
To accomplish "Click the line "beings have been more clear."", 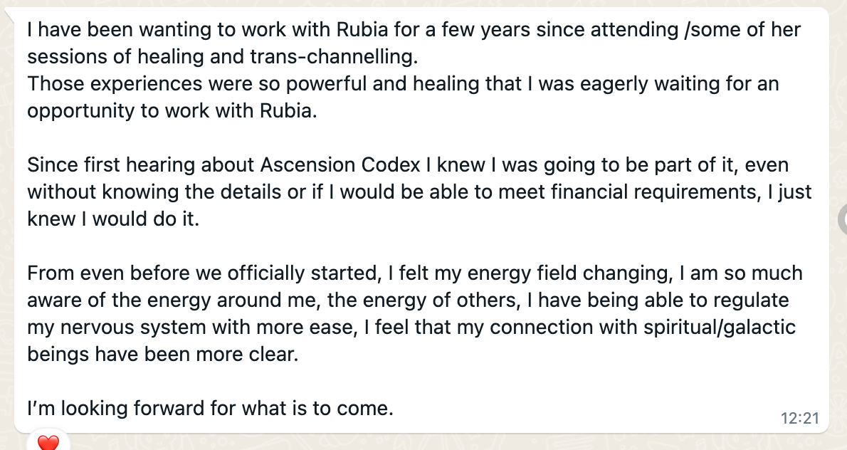I will [x=162, y=355].
